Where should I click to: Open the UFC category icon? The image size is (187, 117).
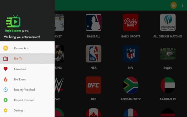(93, 85)
